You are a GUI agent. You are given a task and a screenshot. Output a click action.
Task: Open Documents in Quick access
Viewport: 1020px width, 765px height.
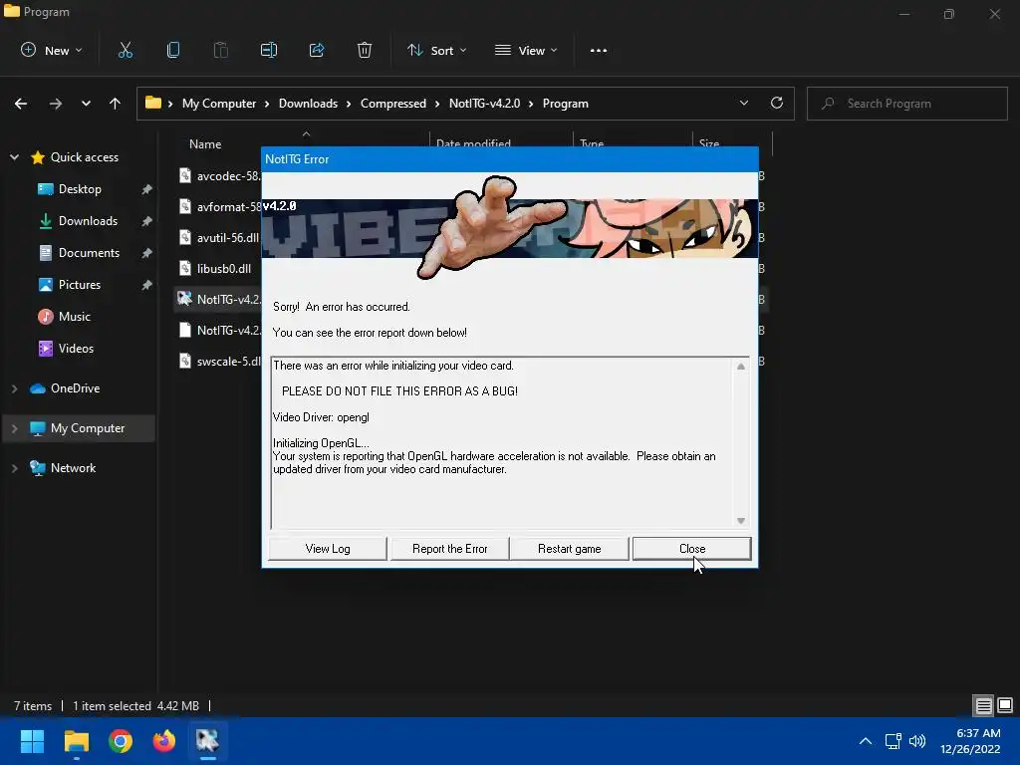(89, 252)
